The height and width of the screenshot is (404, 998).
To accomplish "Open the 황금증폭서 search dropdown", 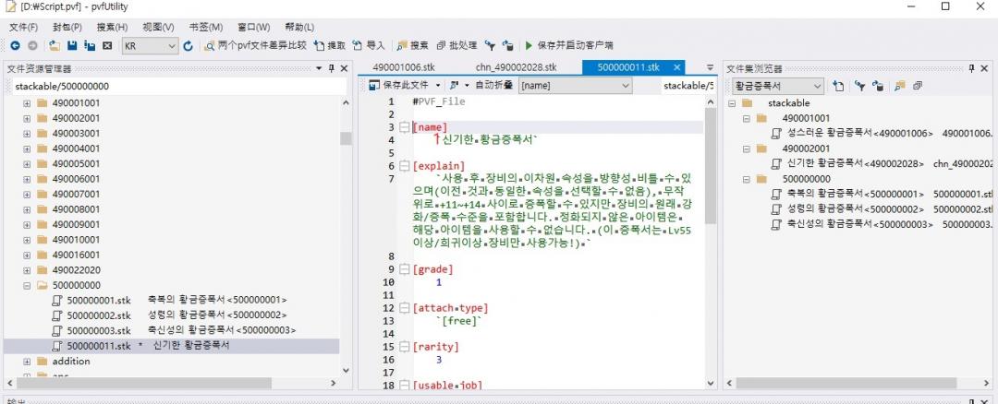I will [815, 86].
